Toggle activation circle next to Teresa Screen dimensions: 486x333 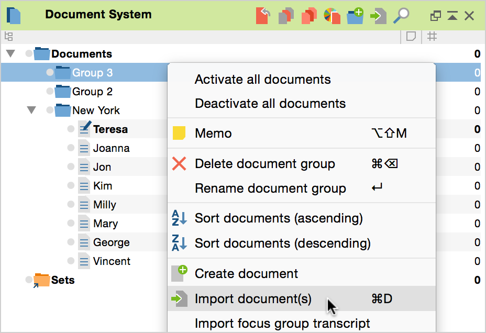coord(71,129)
